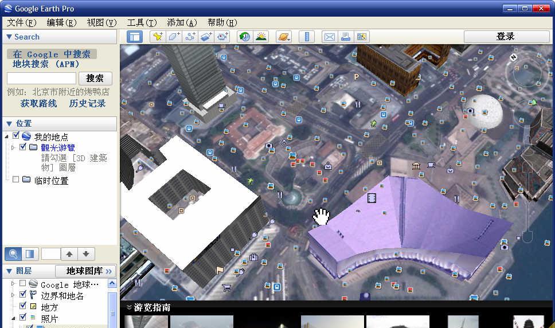Screen dimensions: 555x328
Task: Disable the 边界和地名 layer checkbox
Action: (x=23, y=294)
